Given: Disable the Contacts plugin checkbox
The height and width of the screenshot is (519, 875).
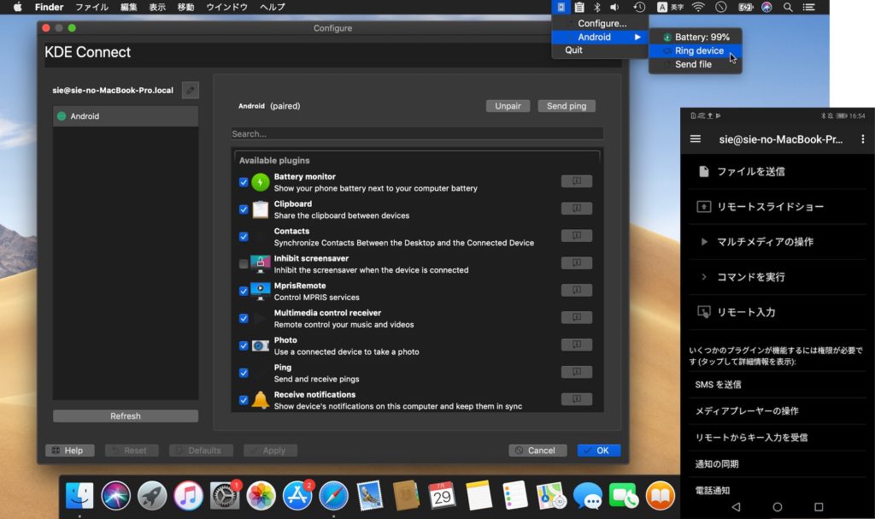Looking at the screenshot, I should tap(243, 235).
